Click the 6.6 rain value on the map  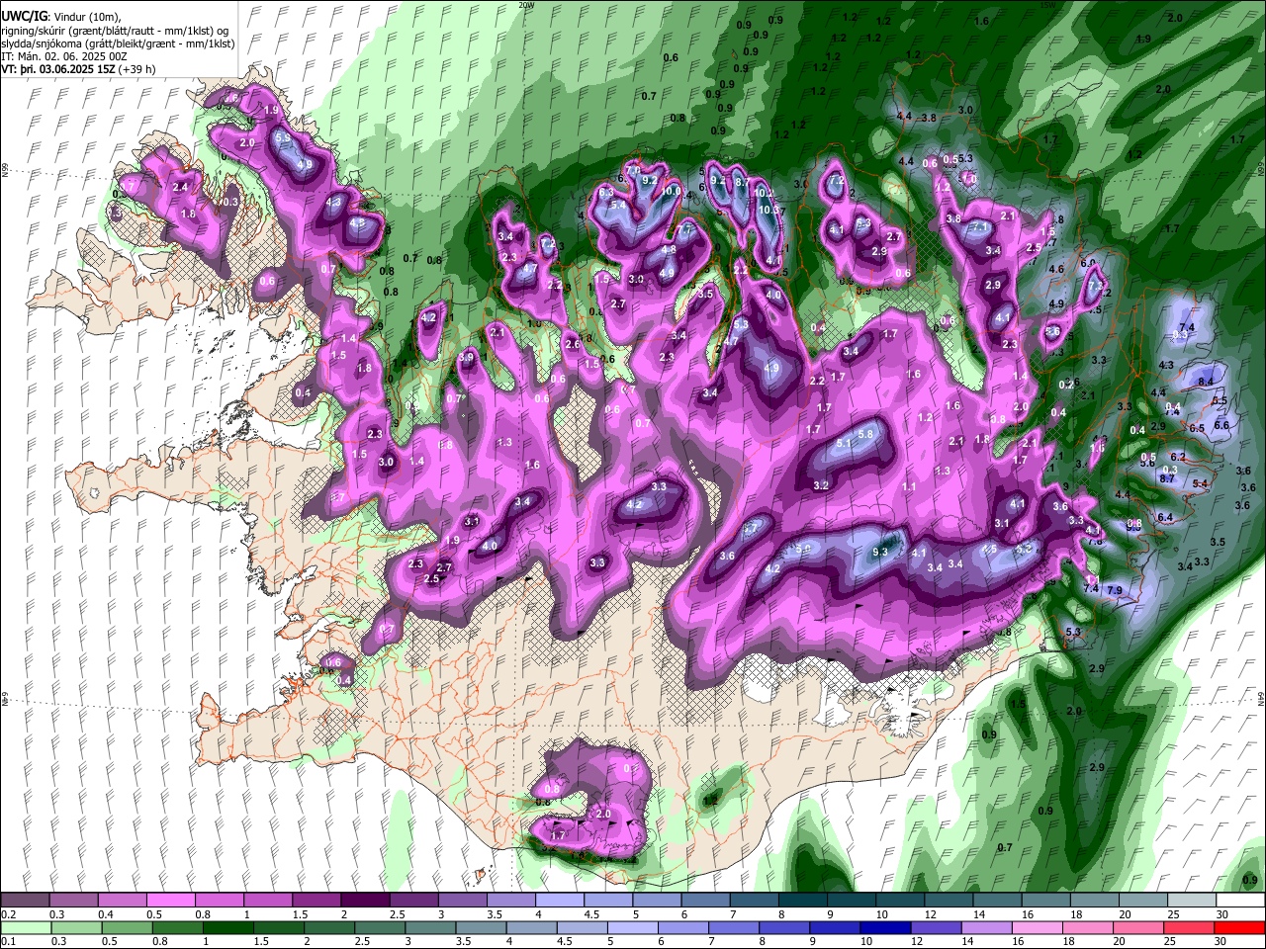1221,425
